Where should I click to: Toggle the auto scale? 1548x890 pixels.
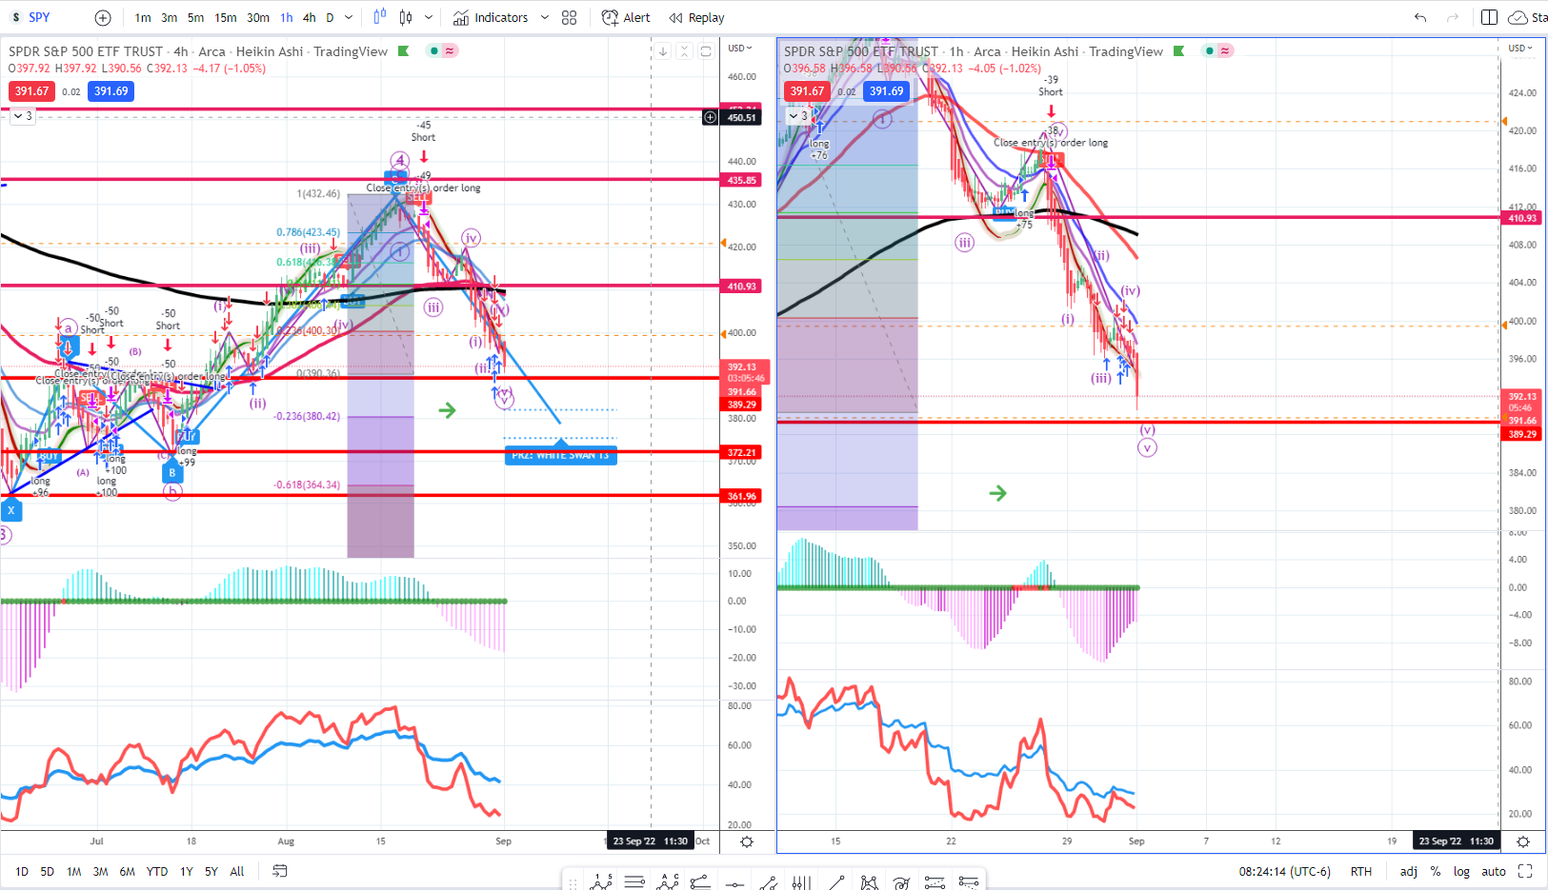coord(1494,871)
